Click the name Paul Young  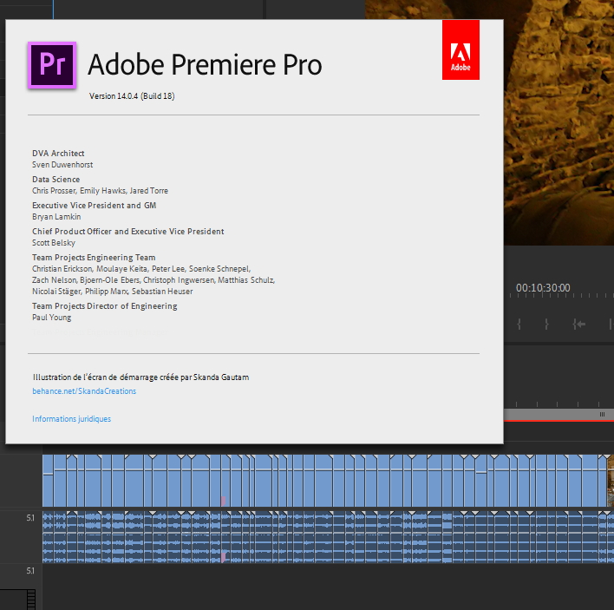tap(52, 318)
